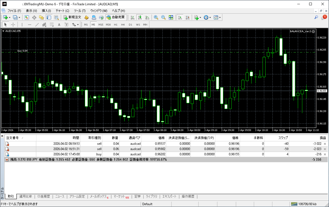
Task: Toggle the 自動売買 auto trading button
Action: click(115, 17)
